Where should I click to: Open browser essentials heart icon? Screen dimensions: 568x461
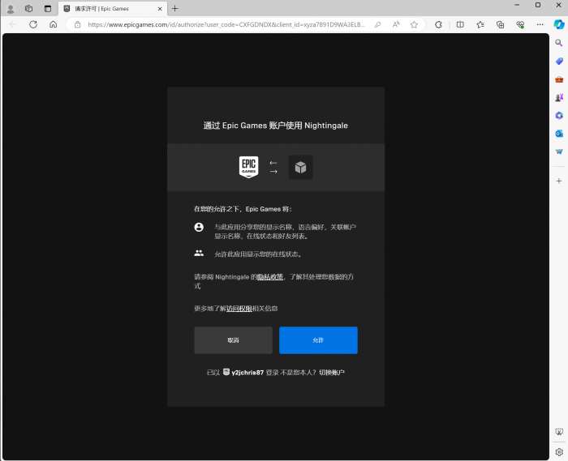pyautogui.click(x=520, y=24)
